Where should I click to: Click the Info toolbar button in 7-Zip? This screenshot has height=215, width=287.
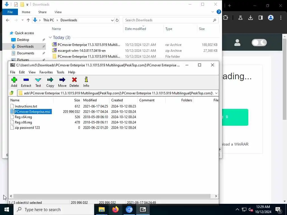[x=86, y=82]
